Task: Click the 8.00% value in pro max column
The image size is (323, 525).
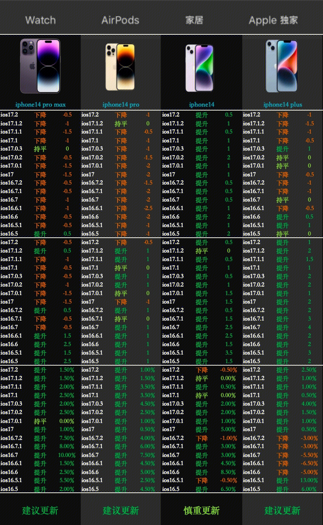Action: click(x=67, y=446)
